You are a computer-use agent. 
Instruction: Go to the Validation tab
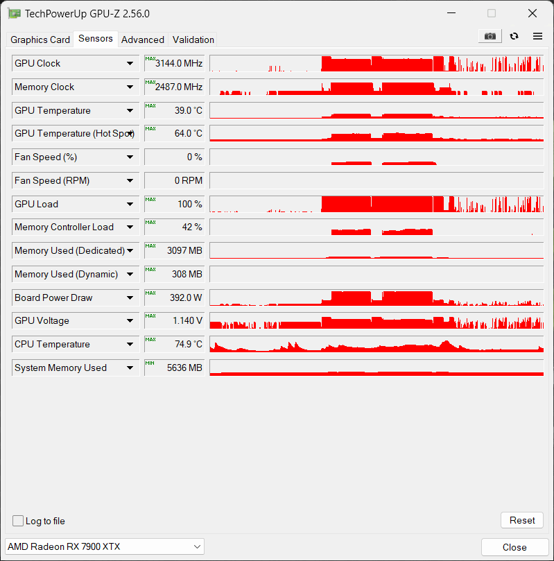[x=193, y=40]
